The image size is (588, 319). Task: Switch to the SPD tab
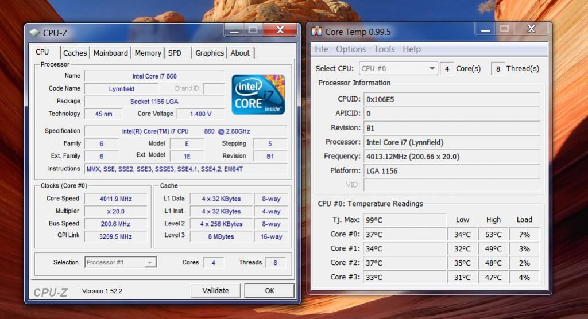click(175, 53)
